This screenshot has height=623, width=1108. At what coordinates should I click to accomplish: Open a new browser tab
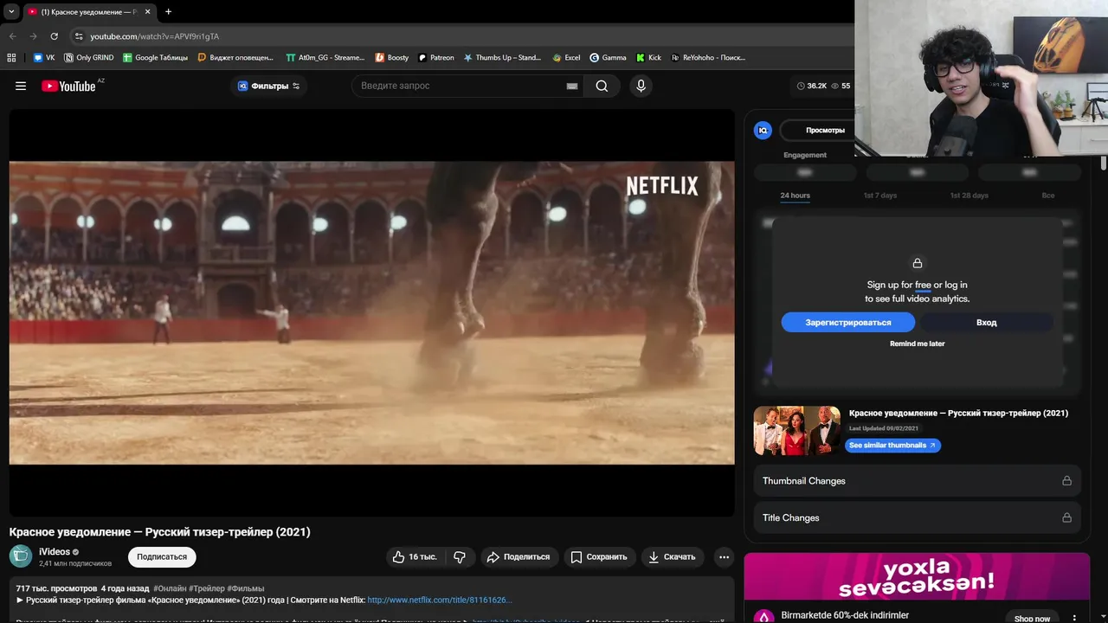[x=168, y=12]
